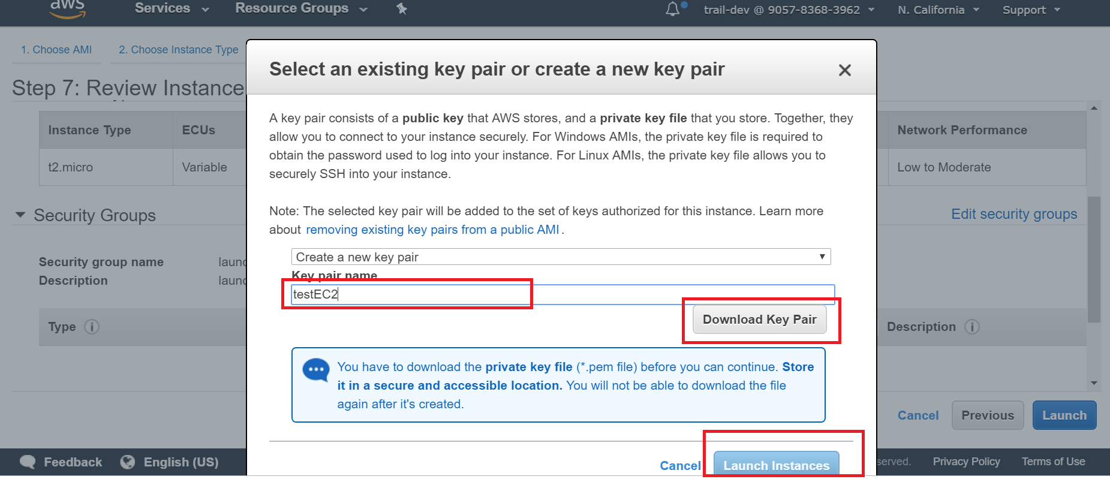Expand the Resource Groups menu
Viewport: 1110px width, 479px height.
(x=300, y=9)
